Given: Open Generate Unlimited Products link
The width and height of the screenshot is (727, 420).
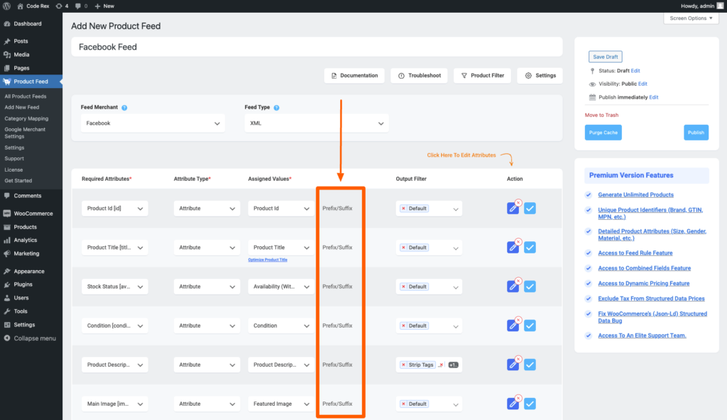Looking at the screenshot, I should (635, 194).
